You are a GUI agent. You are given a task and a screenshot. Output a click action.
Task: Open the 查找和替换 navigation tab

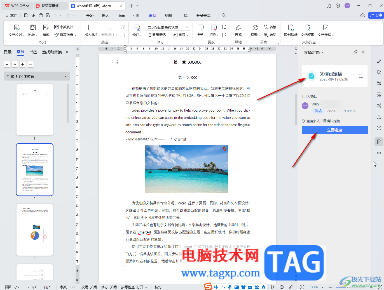pos(52,52)
